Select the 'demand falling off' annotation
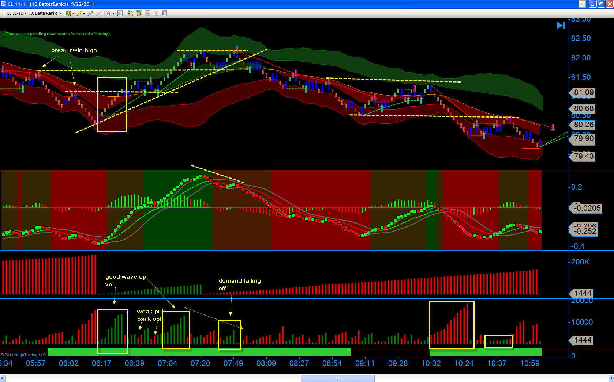This screenshot has width=614, height=382. tap(240, 284)
